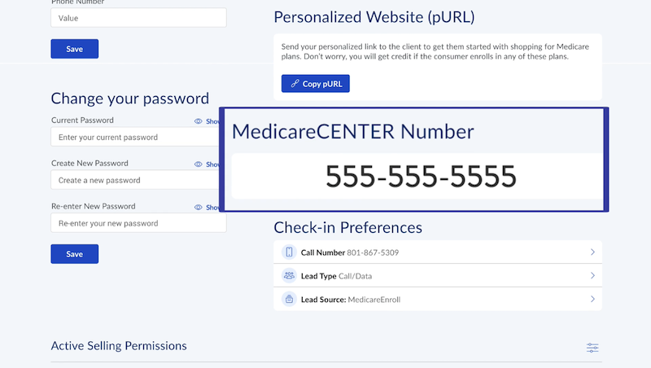
Task: Reveal the Re-enter New Password text
Action: point(198,208)
